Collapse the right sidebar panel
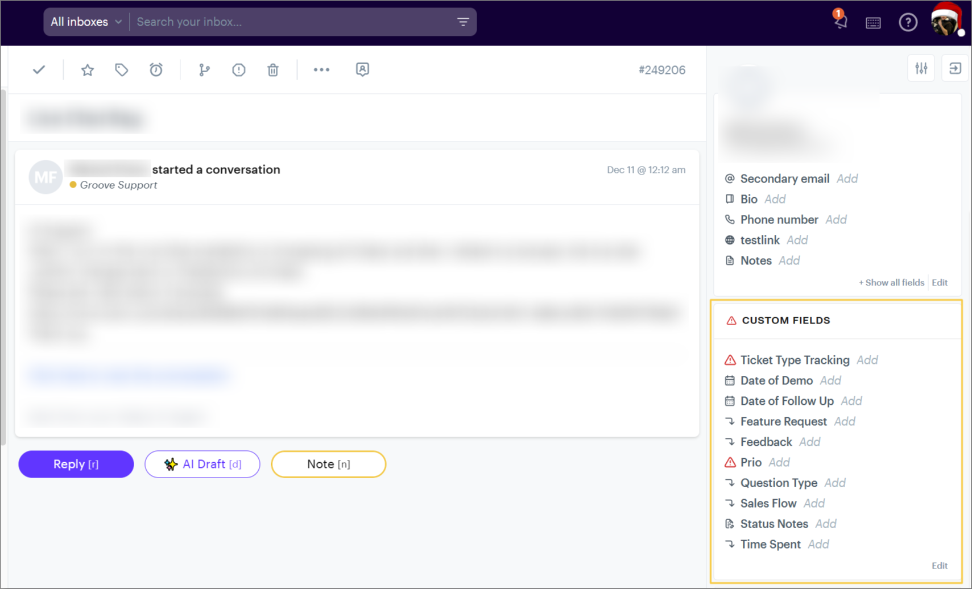 pyautogui.click(x=955, y=69)
